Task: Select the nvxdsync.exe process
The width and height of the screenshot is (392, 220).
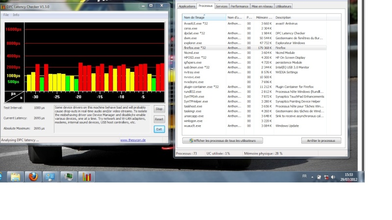Action: point(254,82)
